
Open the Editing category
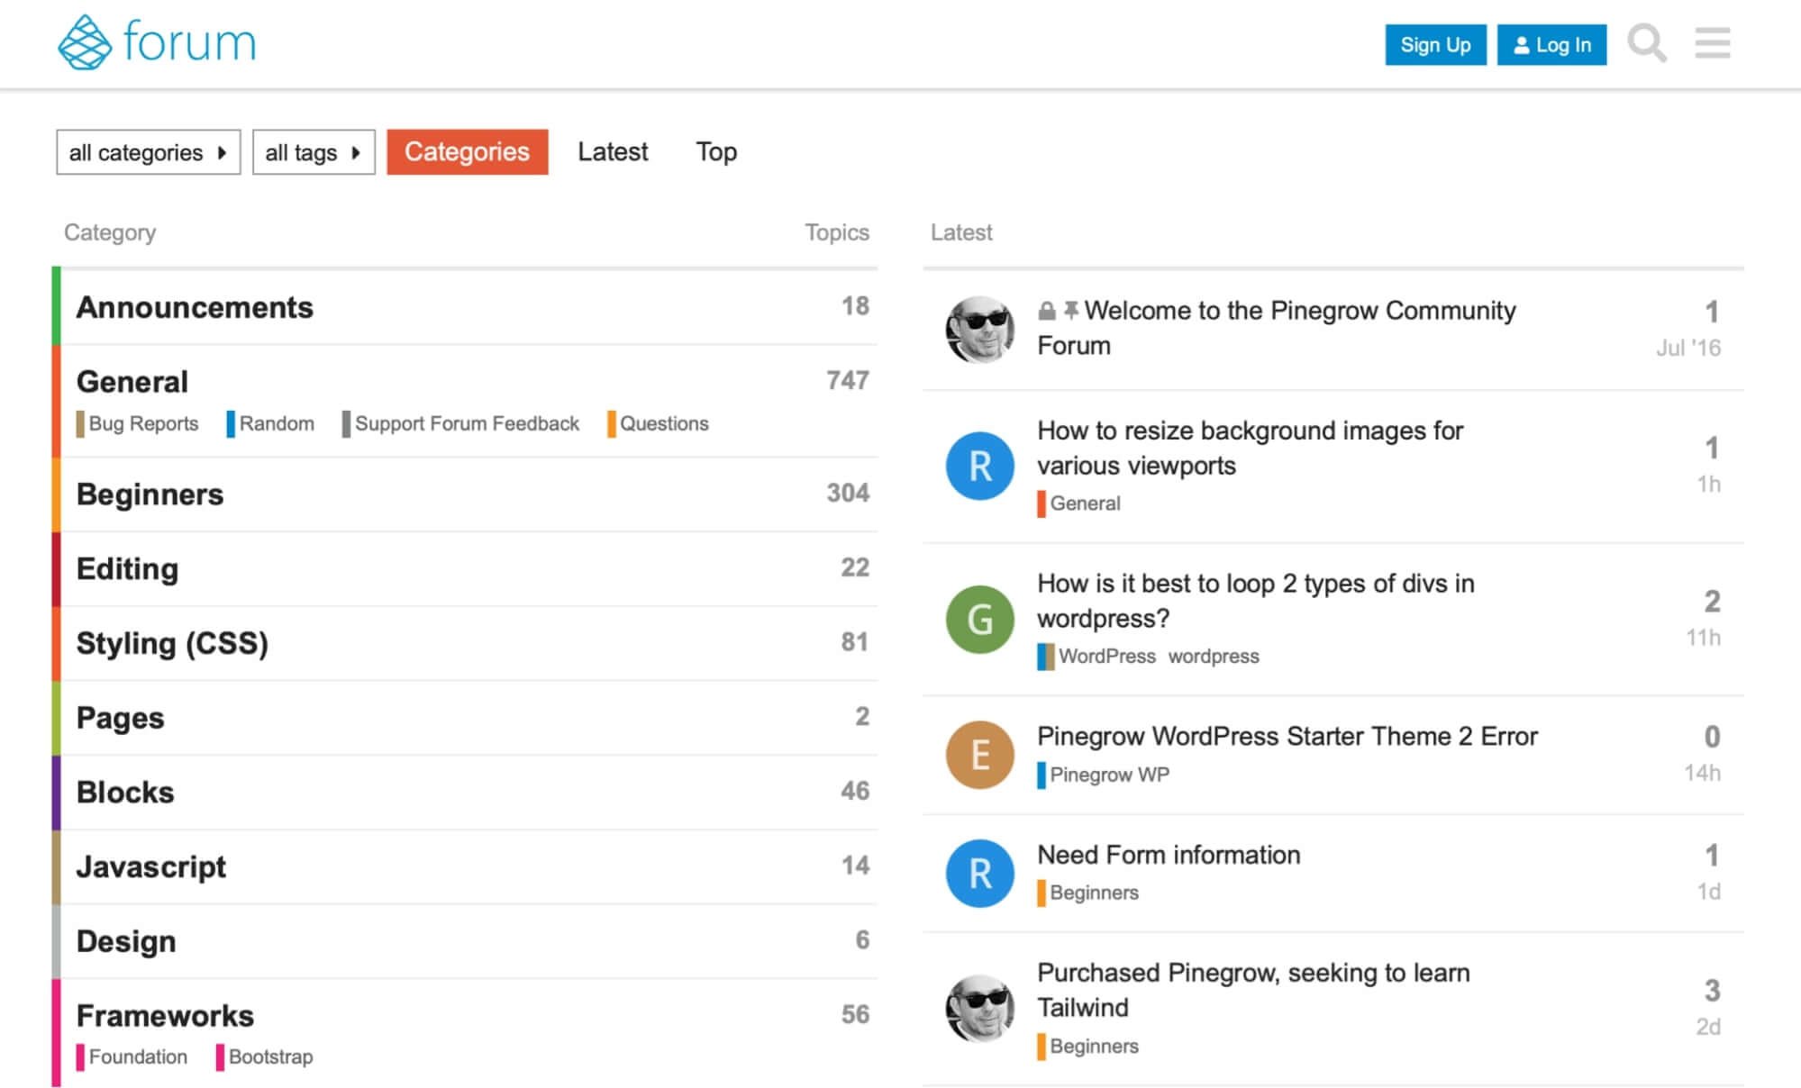coord(127,568)
